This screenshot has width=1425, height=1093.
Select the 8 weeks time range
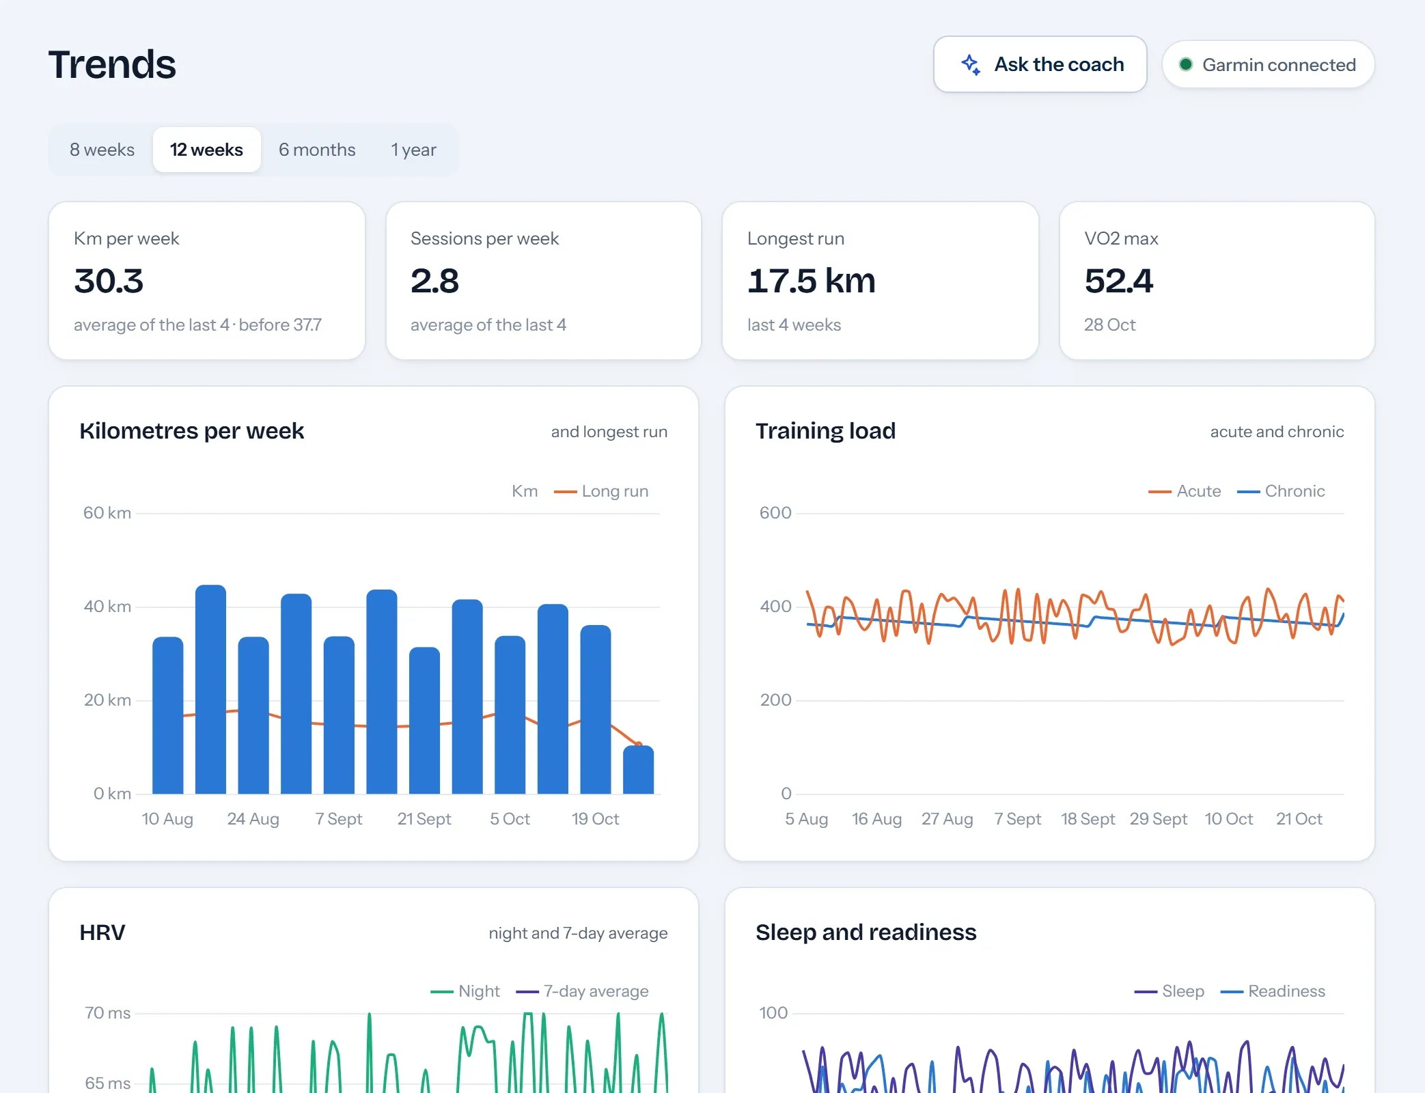tap(102, 150)
